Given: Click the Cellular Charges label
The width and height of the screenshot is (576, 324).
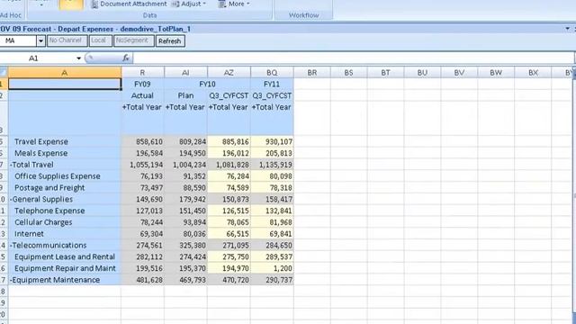Looking at the screenshot, I should tap(43, 222).
